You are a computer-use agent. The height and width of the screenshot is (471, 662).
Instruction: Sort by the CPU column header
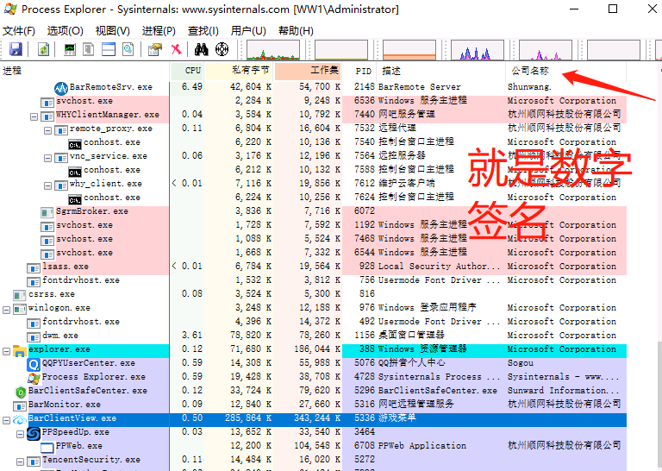click(192, 71)
